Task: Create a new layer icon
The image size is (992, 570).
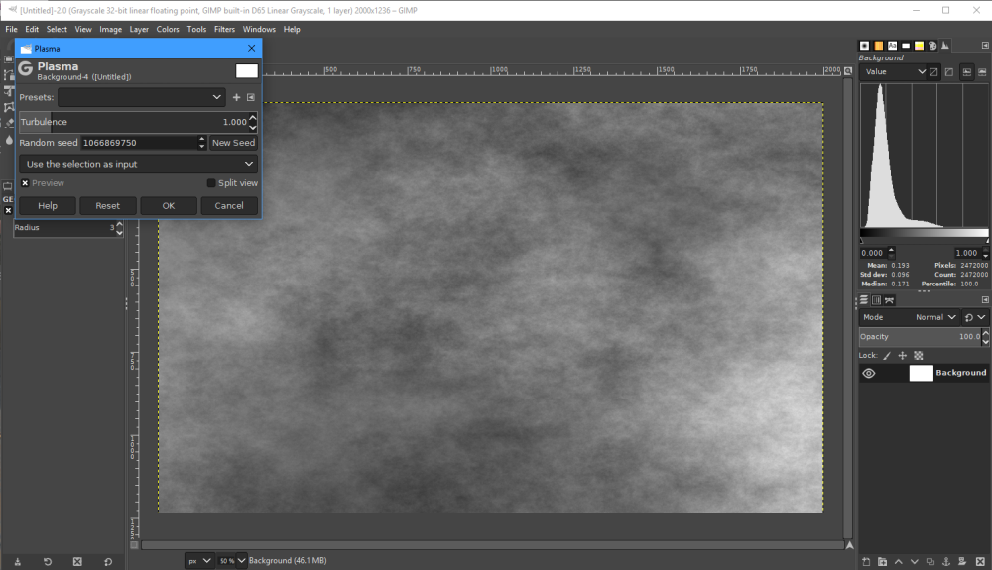Action: point(866,561)
